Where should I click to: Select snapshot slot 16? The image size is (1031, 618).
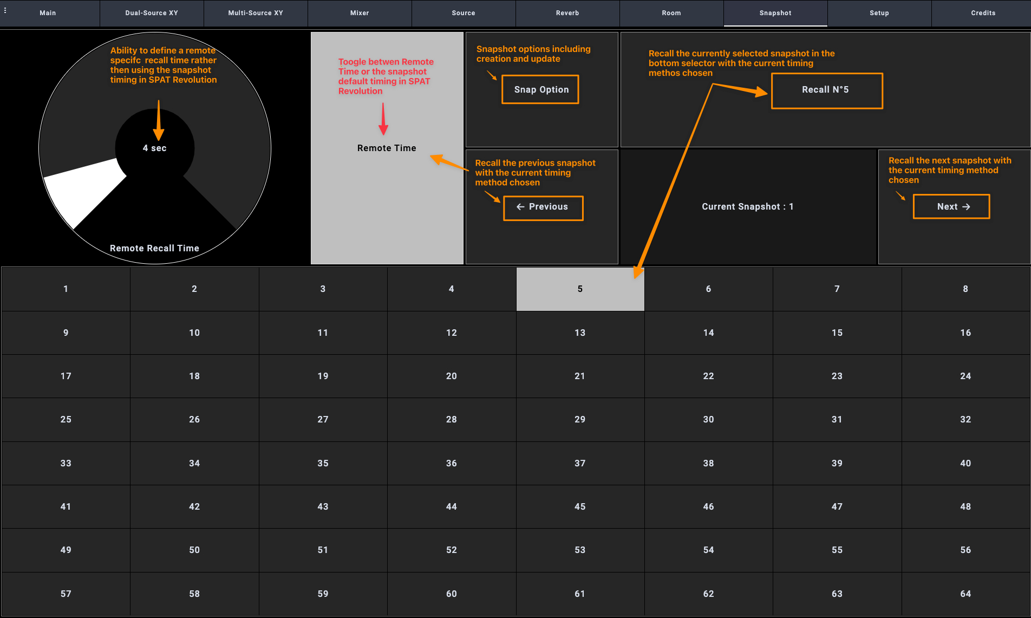pyautogui.click(x=965, y=333)
